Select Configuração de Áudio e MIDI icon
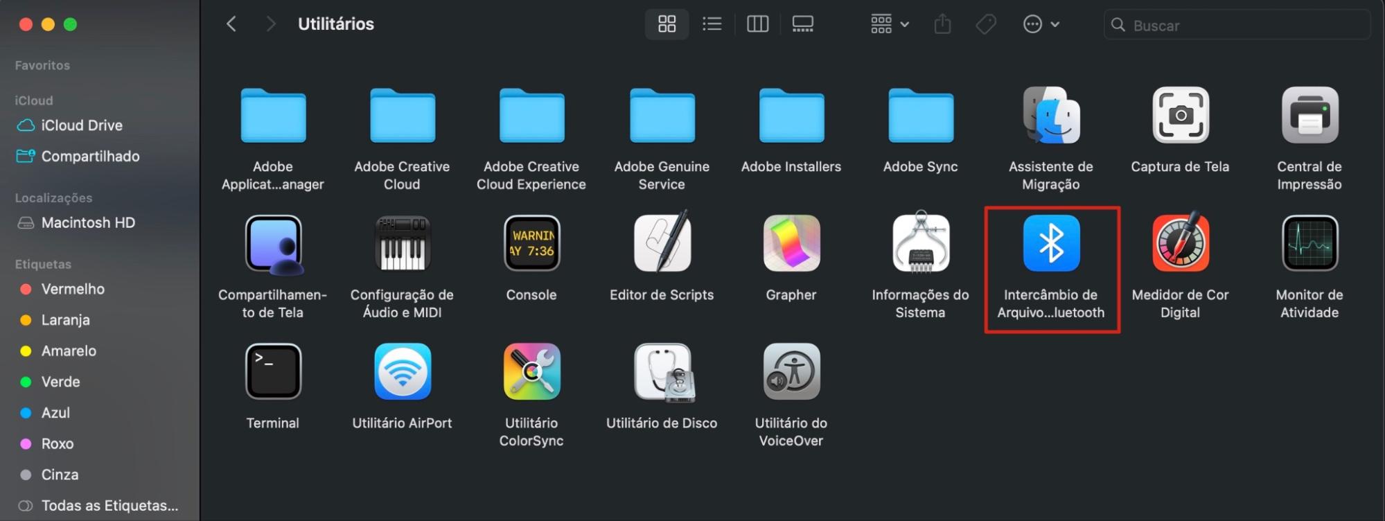 point(403,243)
